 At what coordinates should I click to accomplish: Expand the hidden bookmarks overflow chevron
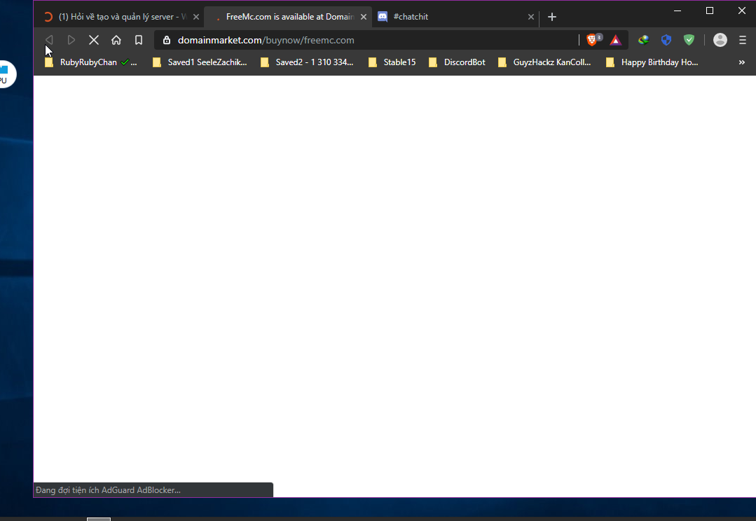click(741, 62)
